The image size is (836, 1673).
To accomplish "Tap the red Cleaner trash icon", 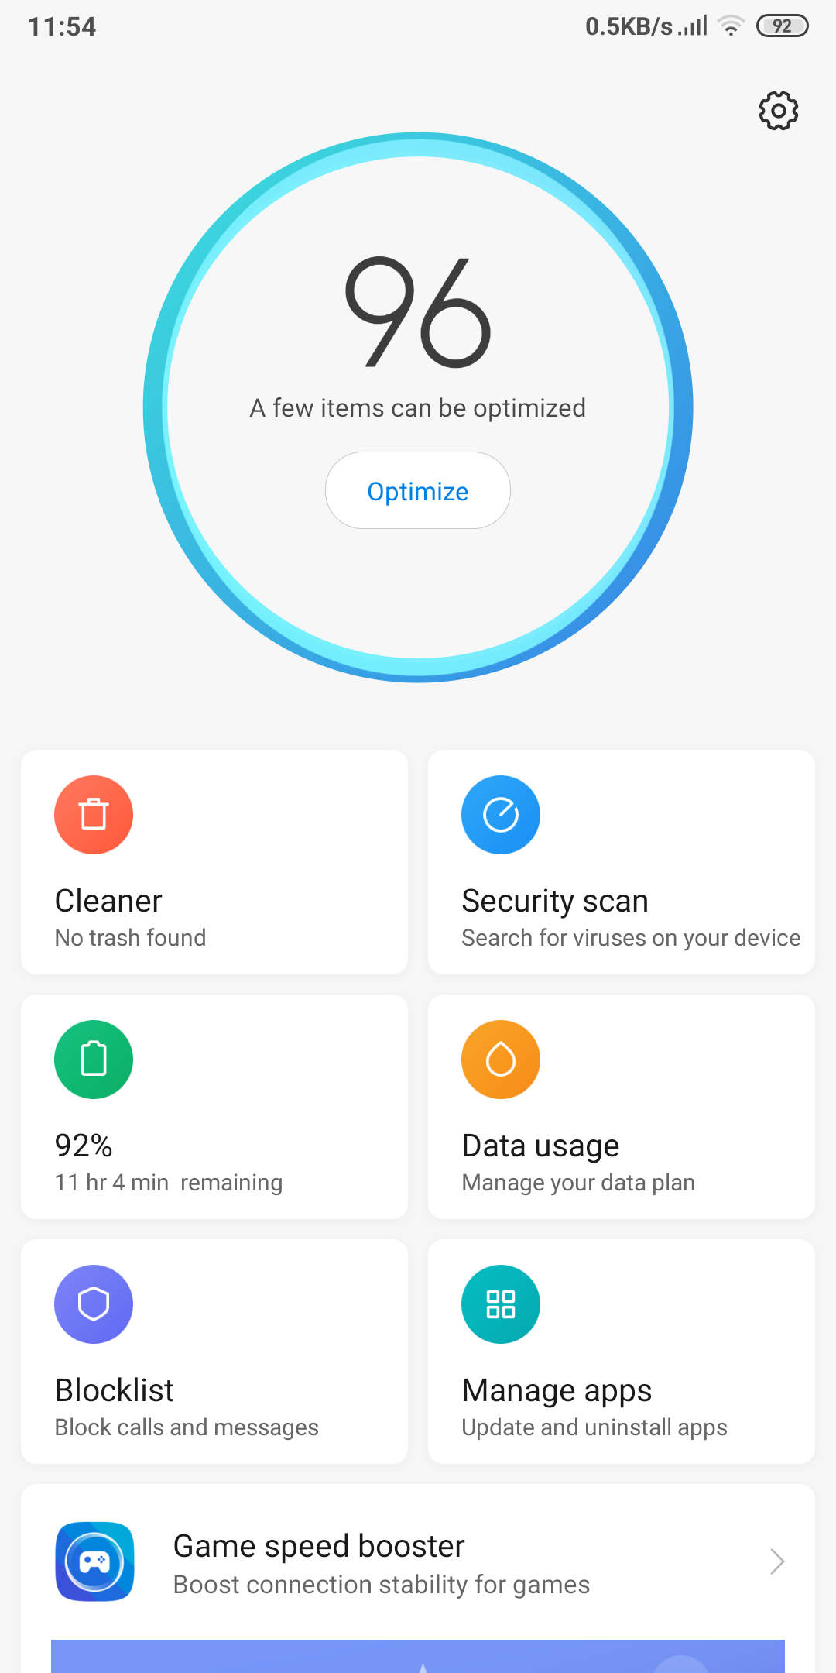I will click(94, 815).
